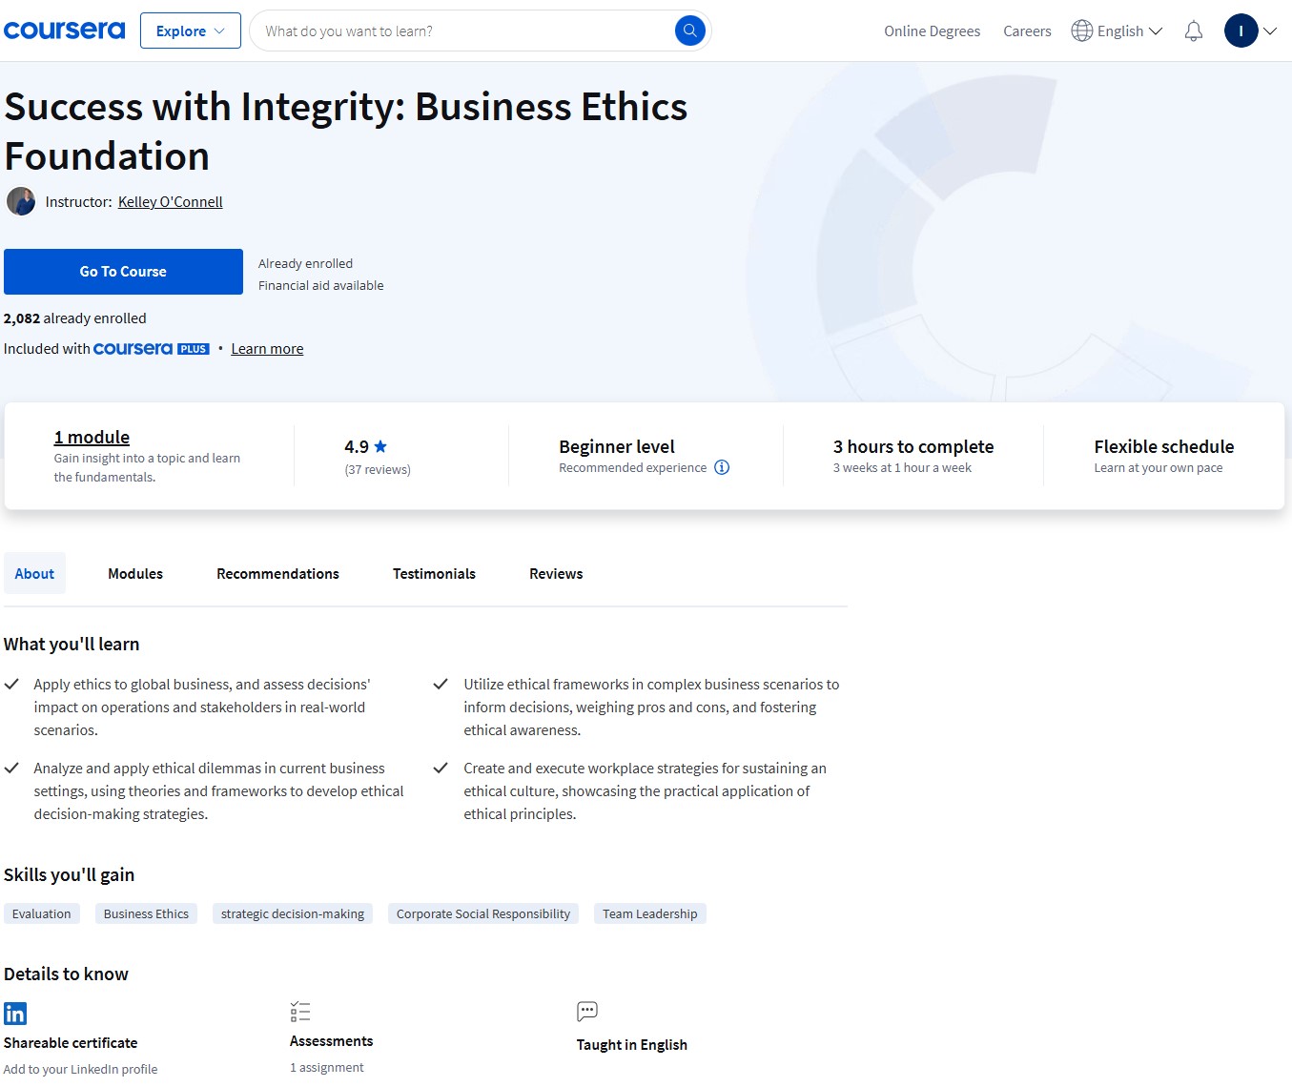This screenshot has height=1087, width=1292.
Task: Open the Testimonials tab
Action: click(434, 574)
